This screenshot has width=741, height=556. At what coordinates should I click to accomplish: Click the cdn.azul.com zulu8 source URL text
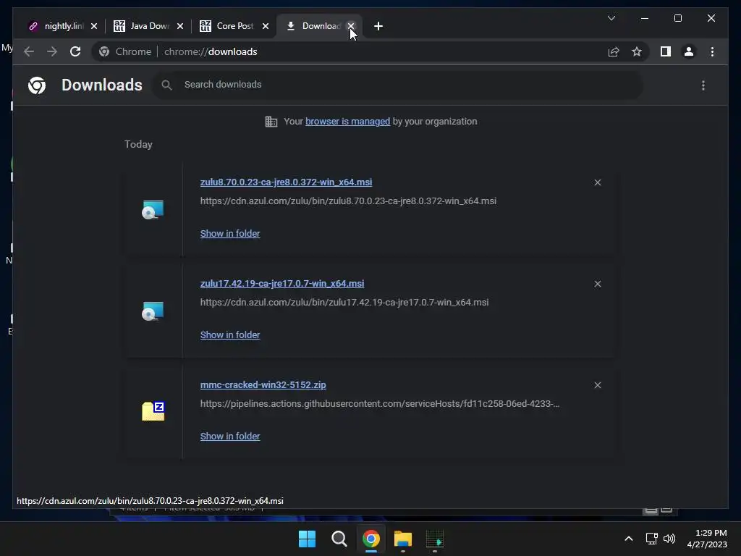tap(348, 201)
